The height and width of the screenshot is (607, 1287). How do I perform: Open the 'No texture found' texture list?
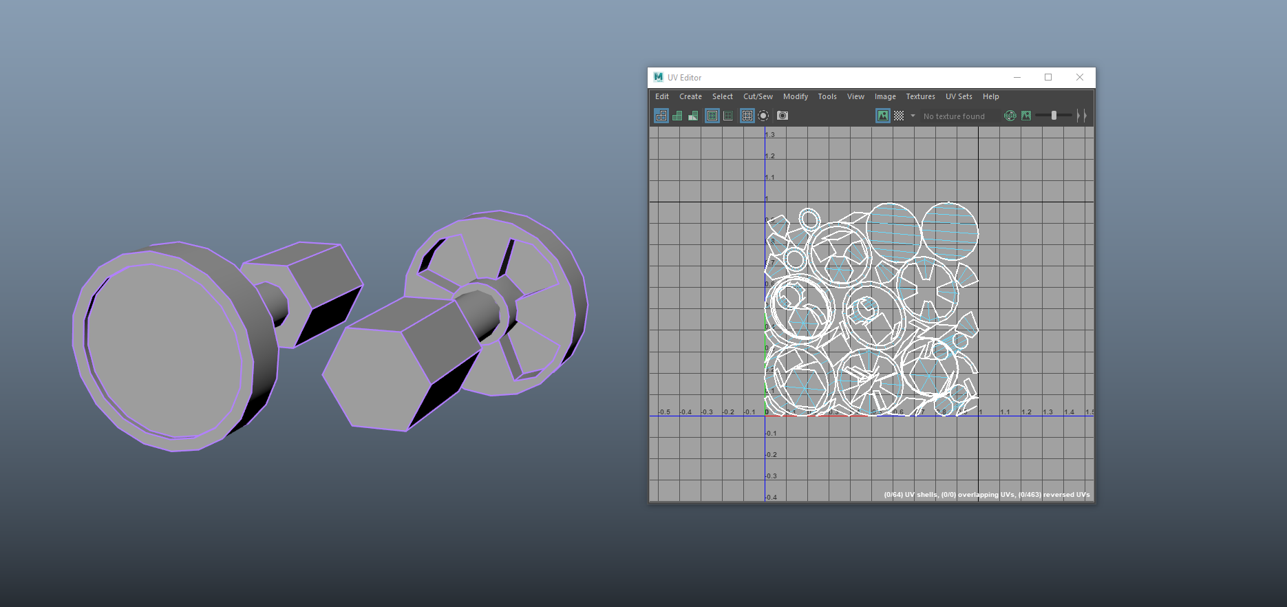click(954, 116)
